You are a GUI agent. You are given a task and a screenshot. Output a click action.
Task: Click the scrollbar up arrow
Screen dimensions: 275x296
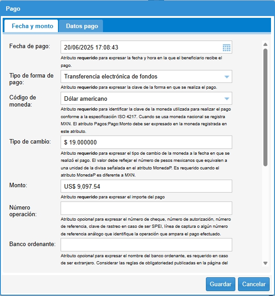tap(265, 45)
